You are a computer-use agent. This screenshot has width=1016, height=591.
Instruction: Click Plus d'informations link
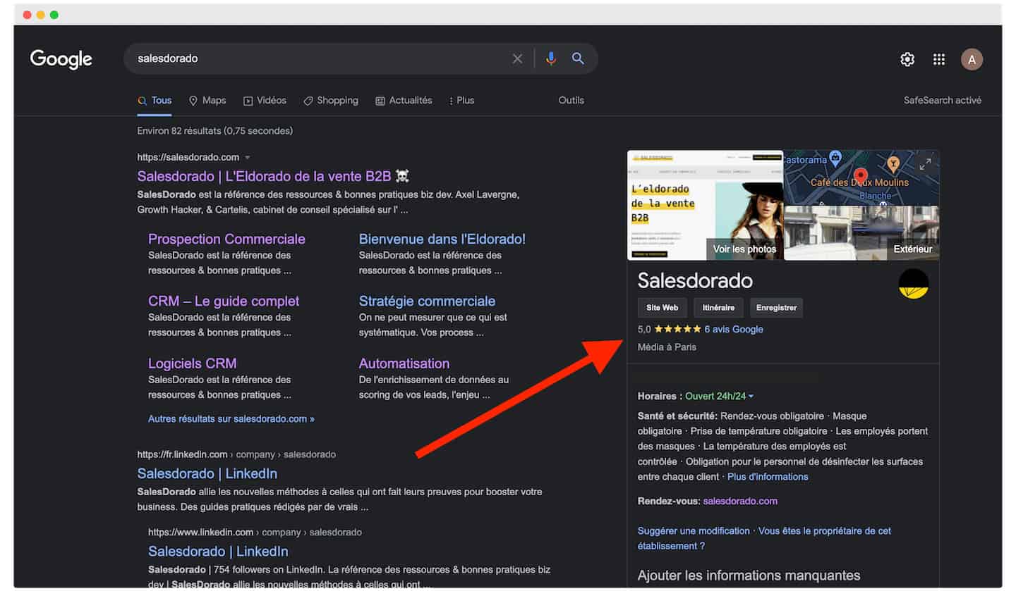[x=768, y=477]
